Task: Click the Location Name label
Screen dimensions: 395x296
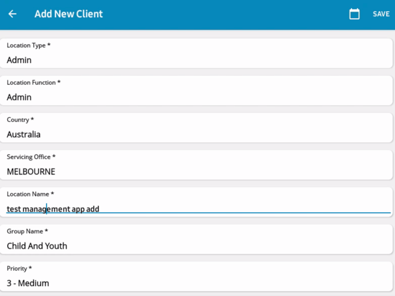Action: pyautogui.click(x=30, y=194)
